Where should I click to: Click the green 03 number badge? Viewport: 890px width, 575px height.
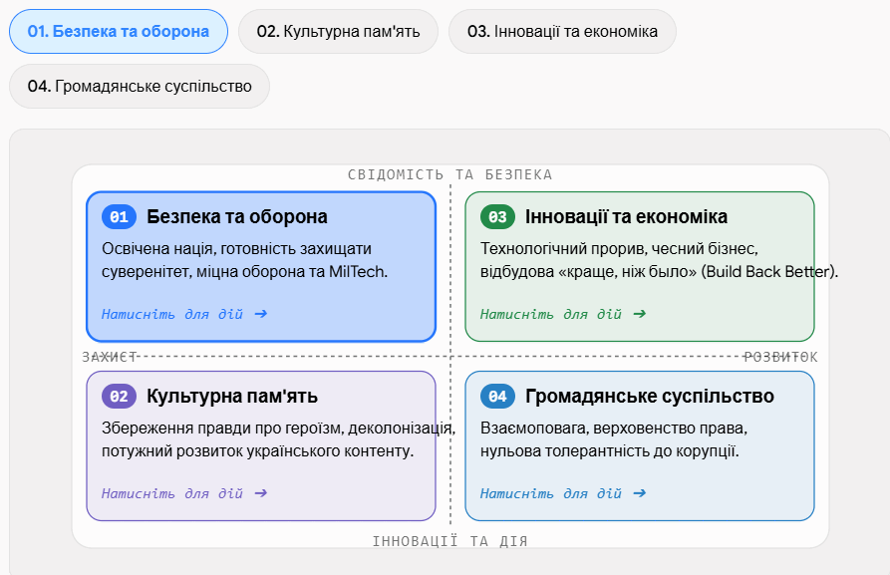tap(497, 217)
